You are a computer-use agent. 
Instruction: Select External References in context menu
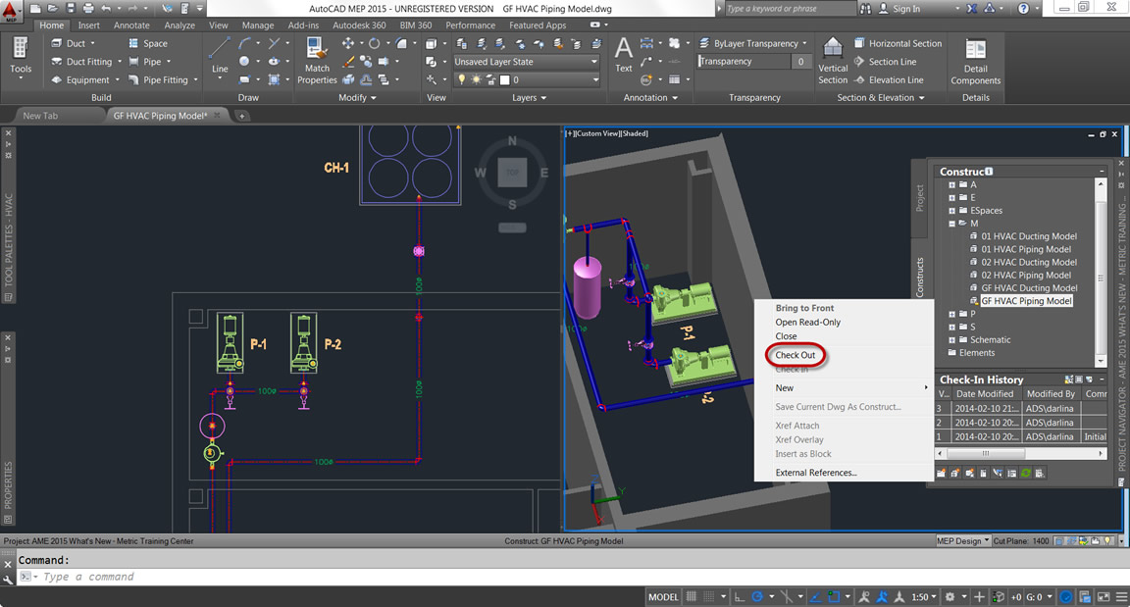816,473
